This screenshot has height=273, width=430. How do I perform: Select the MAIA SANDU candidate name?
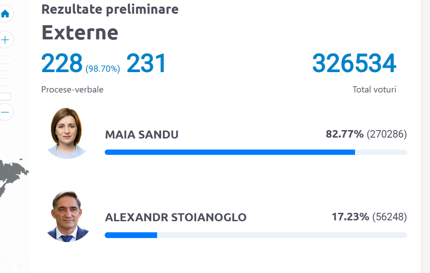point(142,135)
